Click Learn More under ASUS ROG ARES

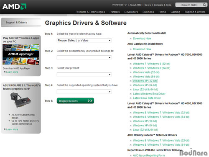(x=12, y=129)
